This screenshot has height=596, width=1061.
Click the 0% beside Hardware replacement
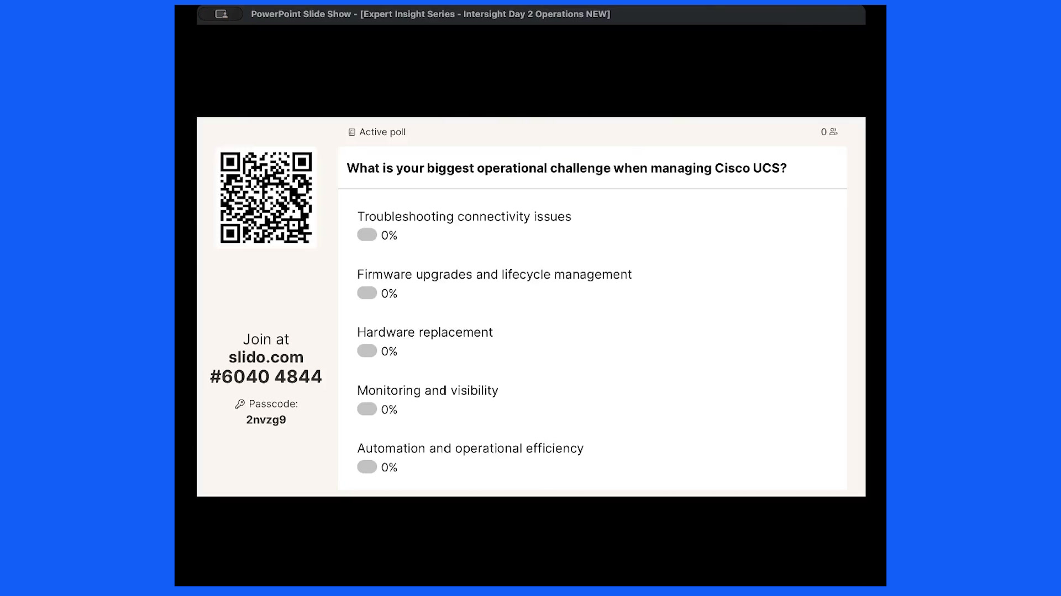(389, 352)
